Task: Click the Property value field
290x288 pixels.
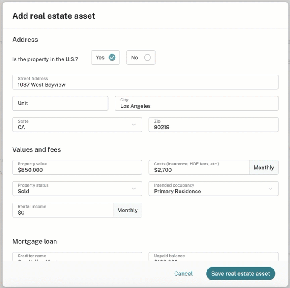Action: click(77, 168)
